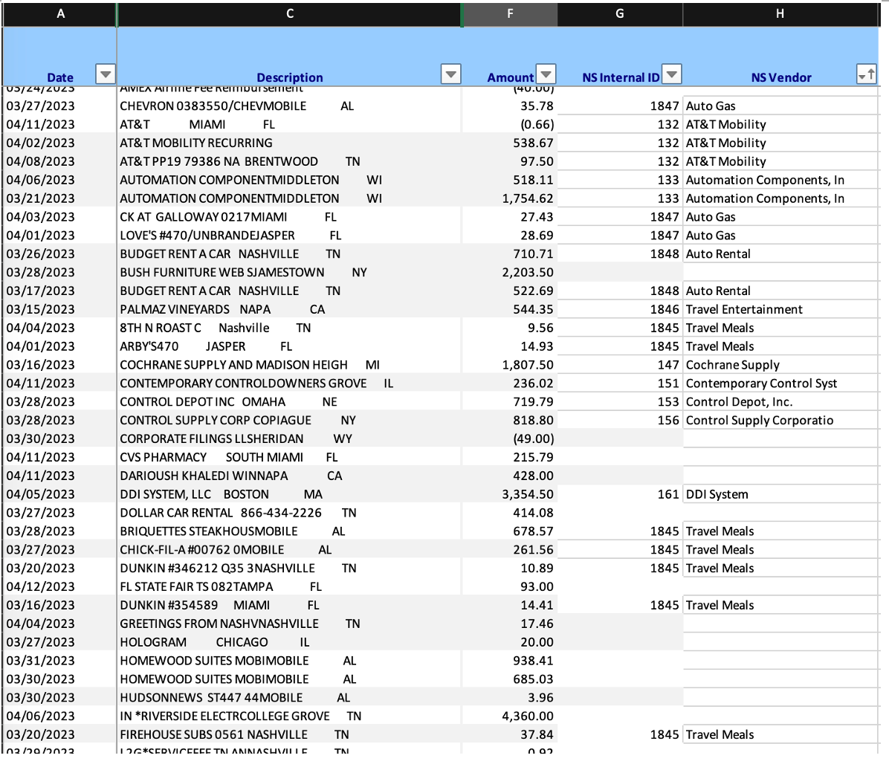Select the Travel Entertainment vendor cell
Screen dimensions: 889x767
780,309
